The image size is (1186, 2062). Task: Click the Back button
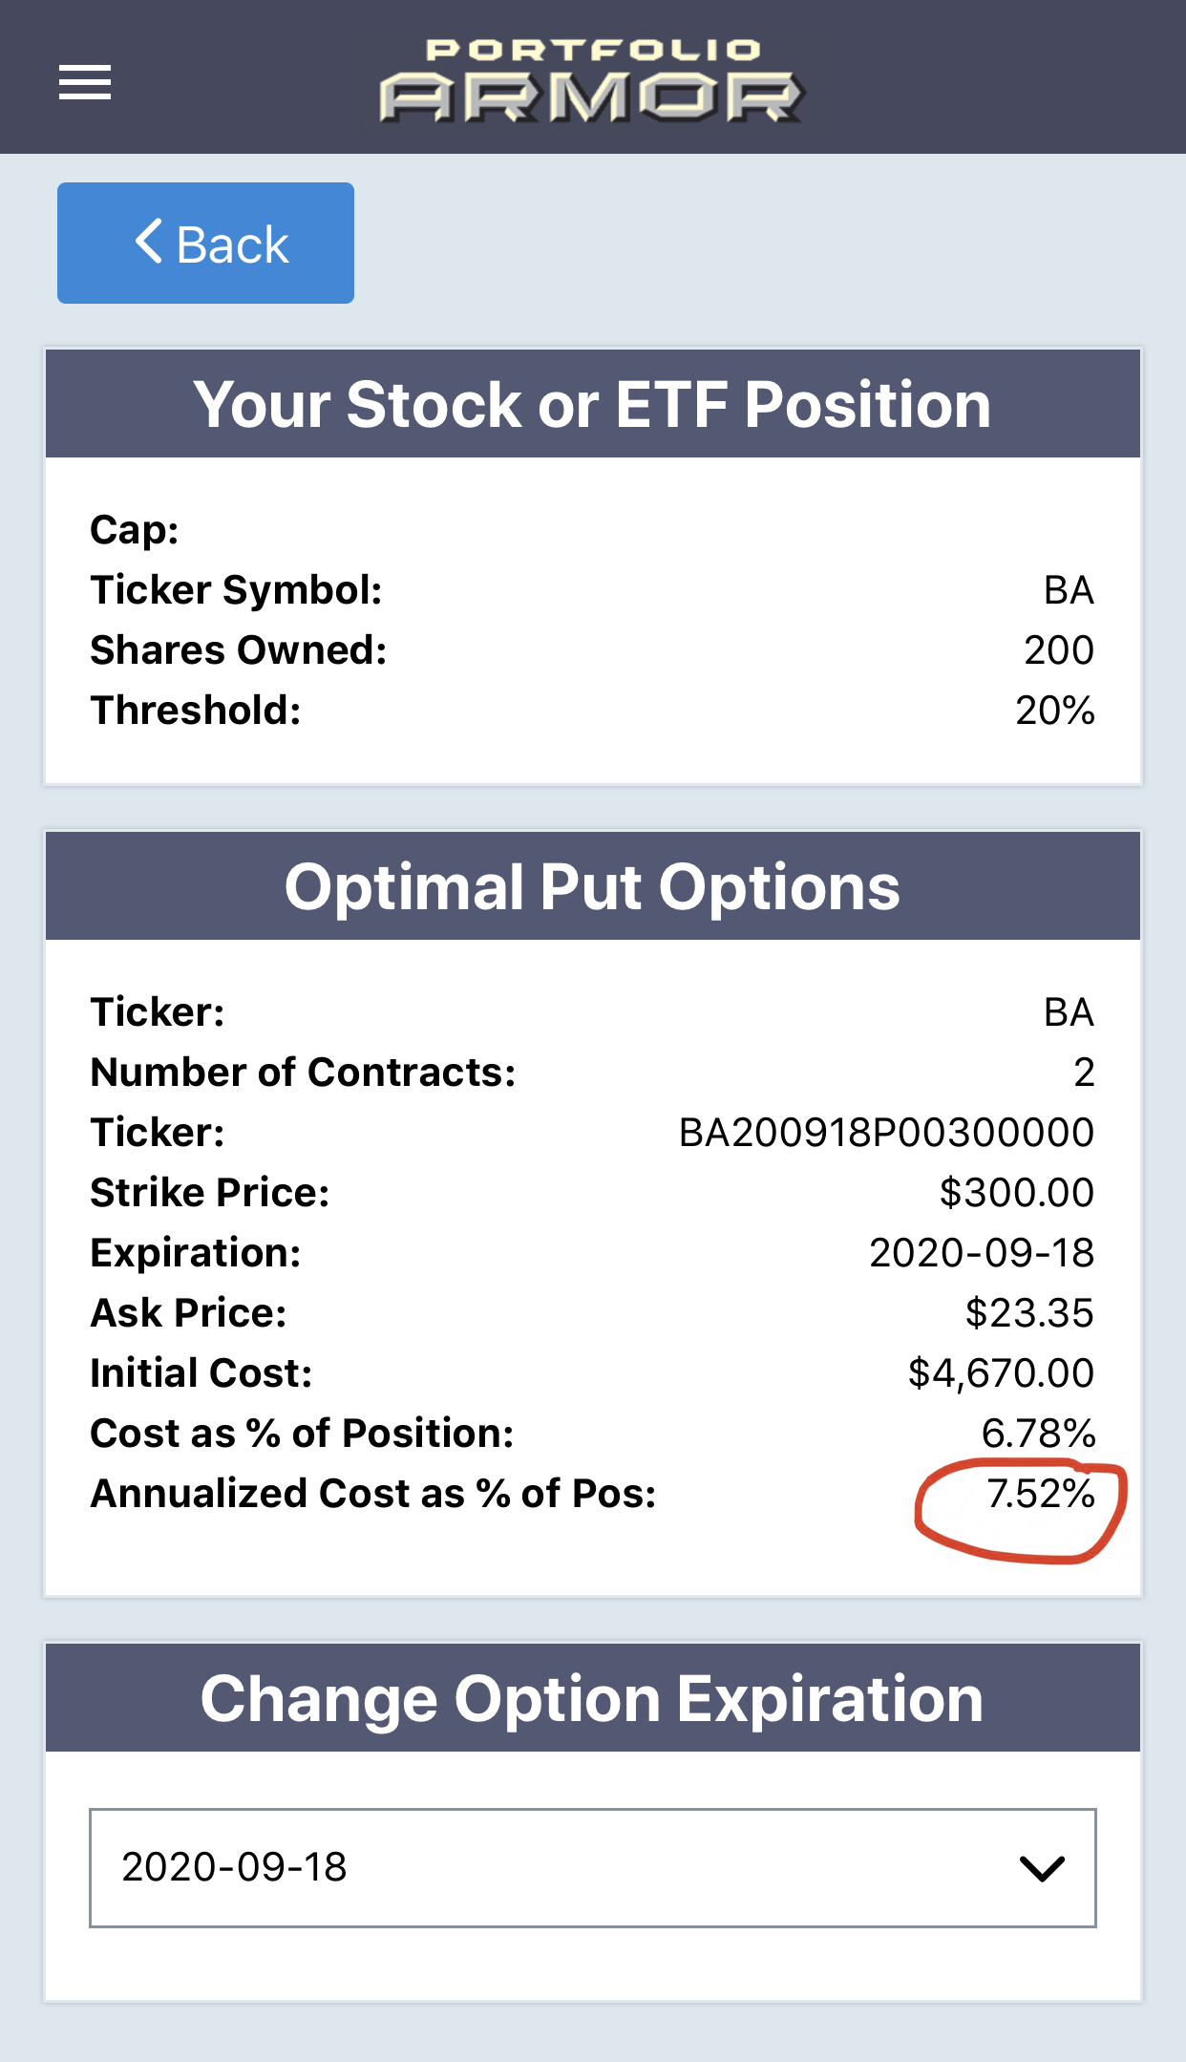point(205,243)
